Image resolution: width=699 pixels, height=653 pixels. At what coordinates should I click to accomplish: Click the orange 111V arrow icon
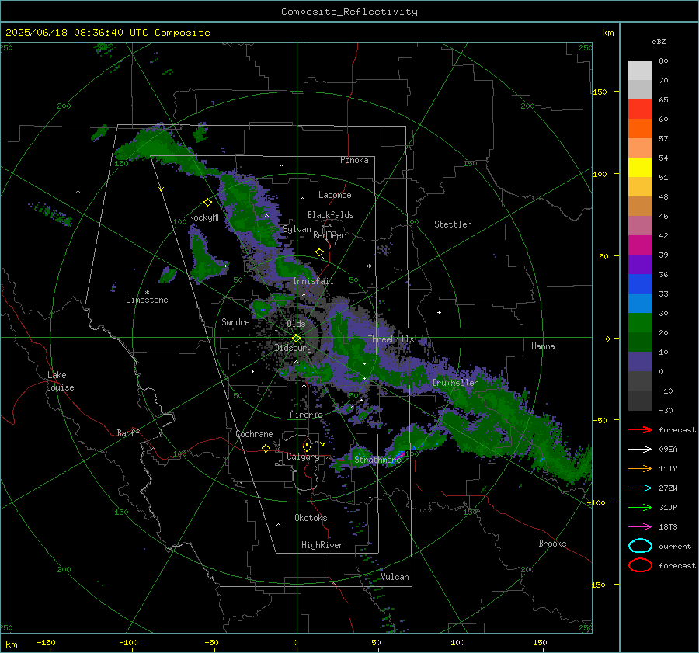[x=640, y=468]
